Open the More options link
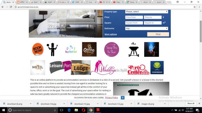 click(x=111, y=34)
